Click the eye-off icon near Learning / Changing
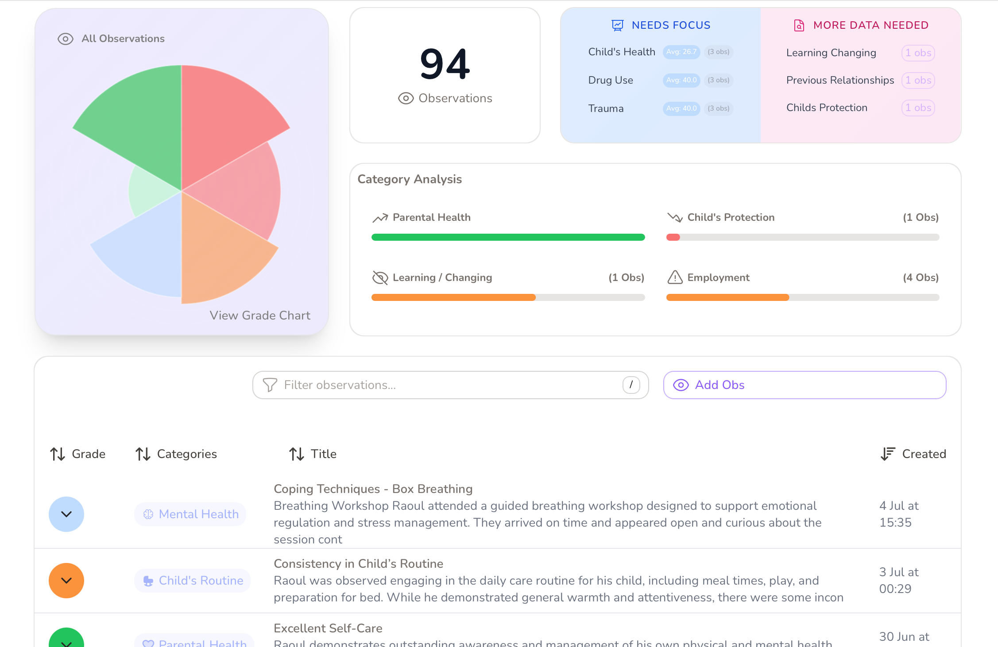The image size is (998, 647). coord(380,278)
